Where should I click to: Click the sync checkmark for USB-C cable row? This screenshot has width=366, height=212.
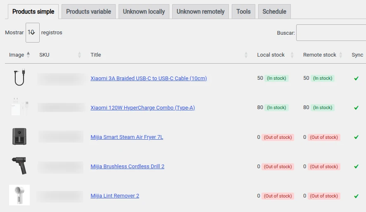click(x=356, y=79)
